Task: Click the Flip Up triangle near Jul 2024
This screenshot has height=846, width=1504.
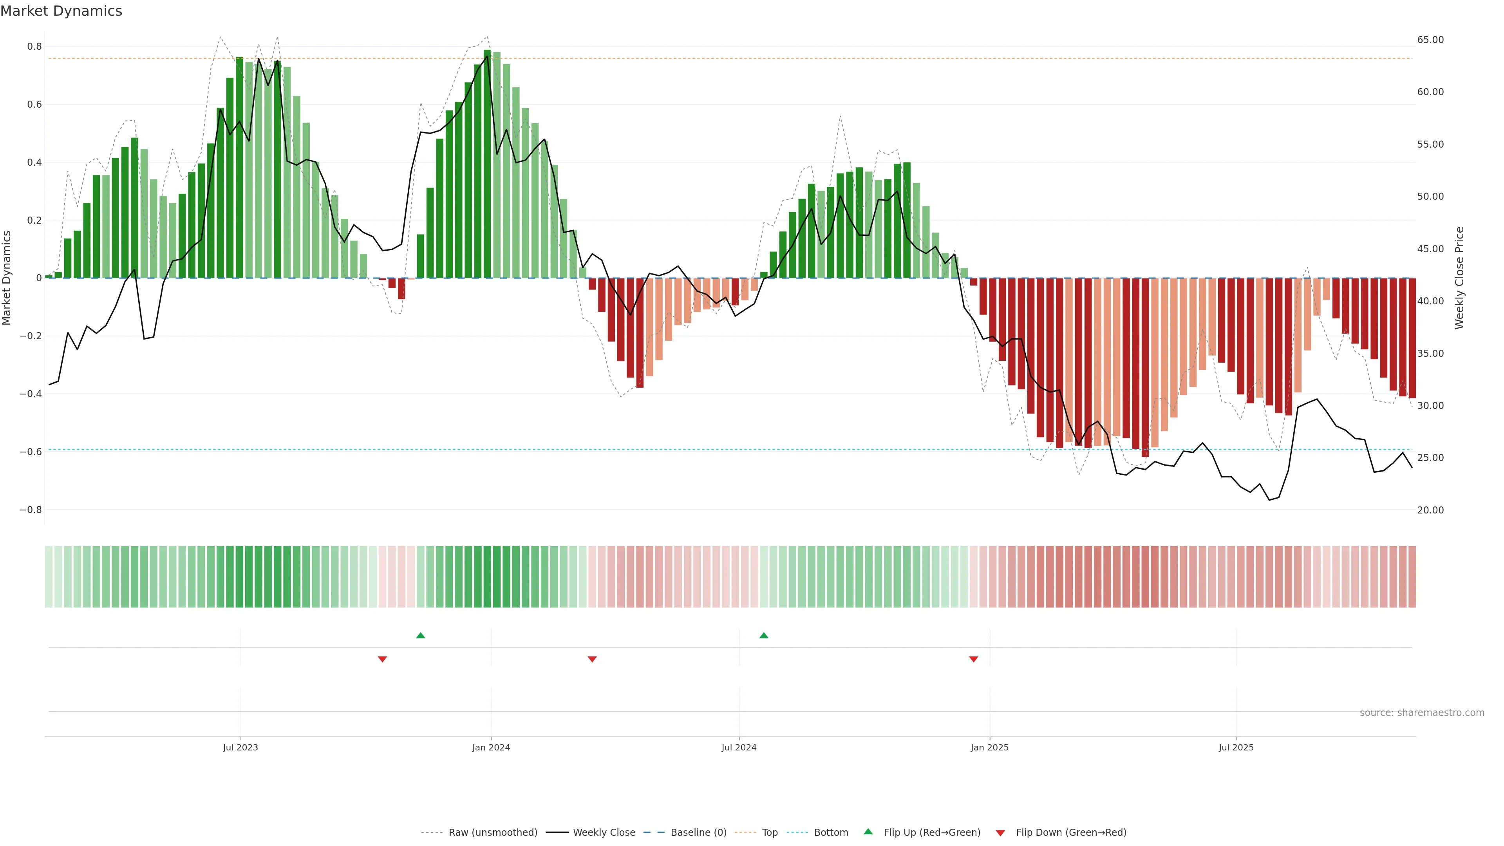Action: [x=764, y=635]
